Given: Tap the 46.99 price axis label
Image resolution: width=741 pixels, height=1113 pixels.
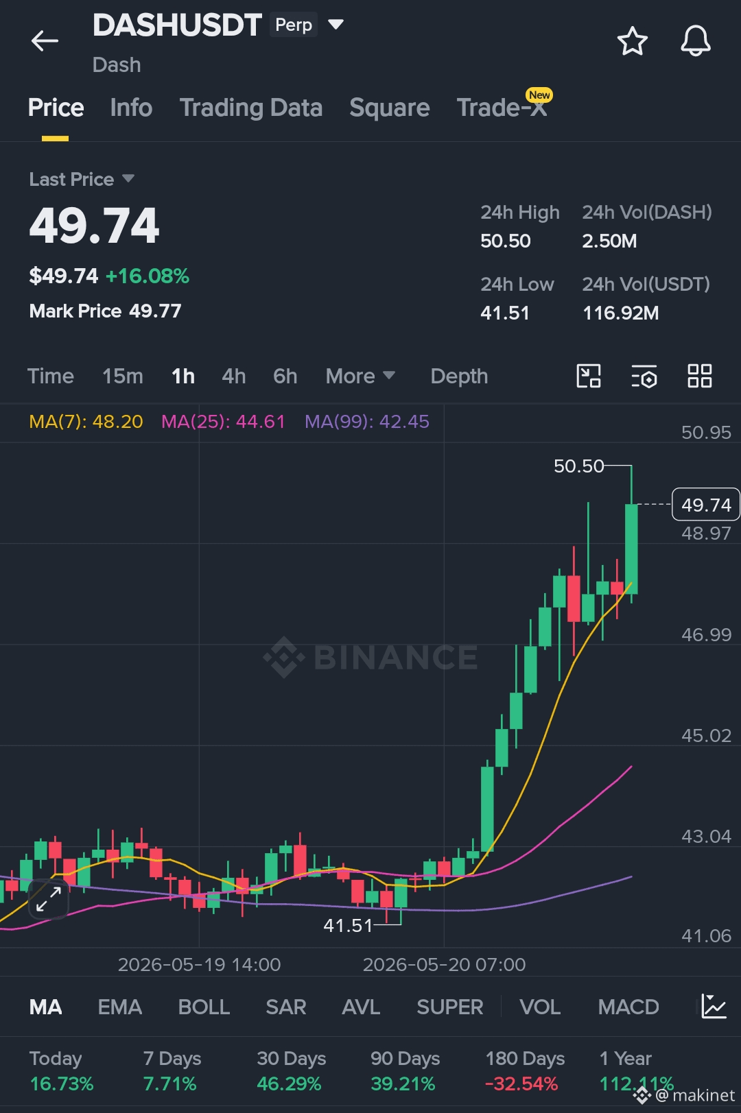Looking at the screenshot, I should point(706,634).
